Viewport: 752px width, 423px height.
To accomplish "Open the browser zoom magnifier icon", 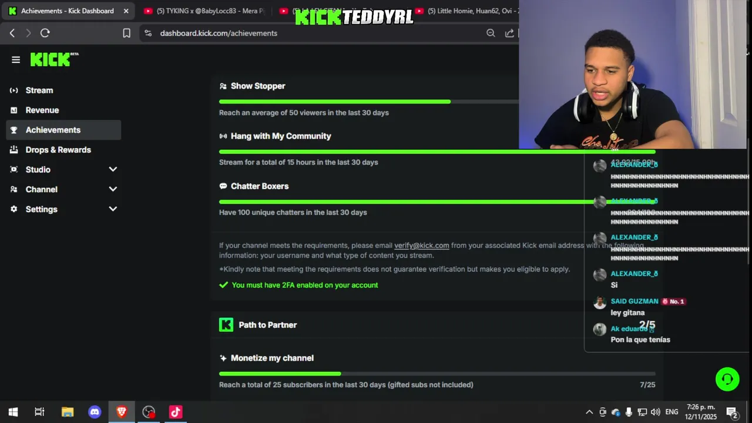I will click(x=491, y=33).
